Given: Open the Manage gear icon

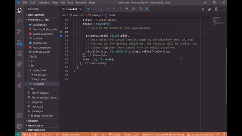Looking at the screenshot, I should (x=19, y=127).
